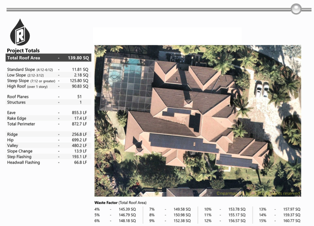Click the aerial roof photo
The image size is (314, 226).
point(198,121)
